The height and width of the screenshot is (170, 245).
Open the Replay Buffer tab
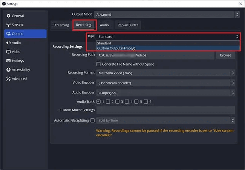[128, 25]
